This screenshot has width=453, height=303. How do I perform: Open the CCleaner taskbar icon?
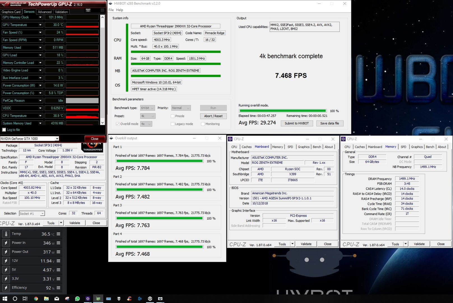(129, 299)
